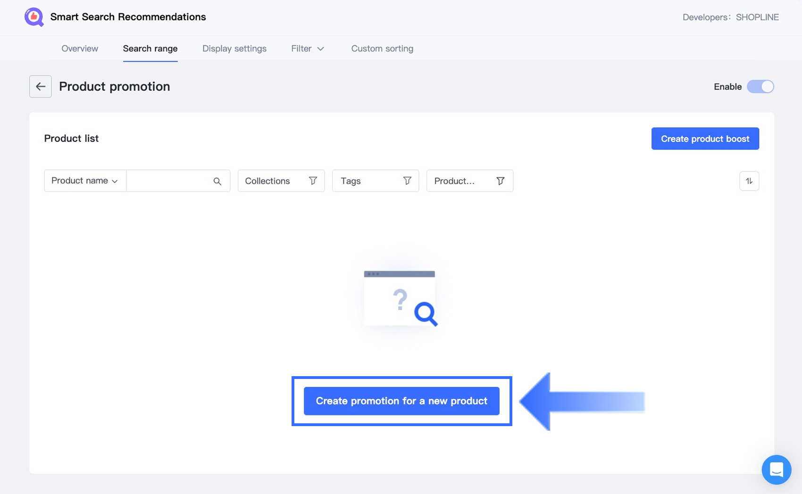Go to the Custom sorting tab
802x494 pixels.
(x=382, y=49)
